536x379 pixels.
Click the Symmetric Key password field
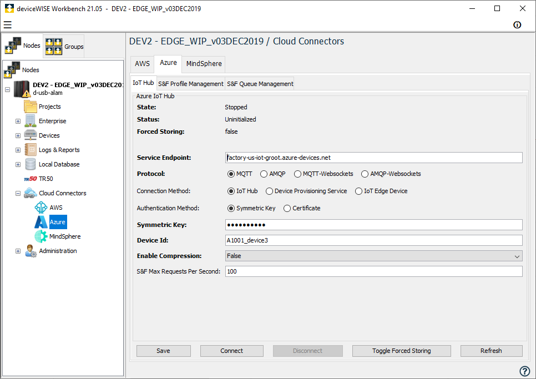(x=373, y=225)
